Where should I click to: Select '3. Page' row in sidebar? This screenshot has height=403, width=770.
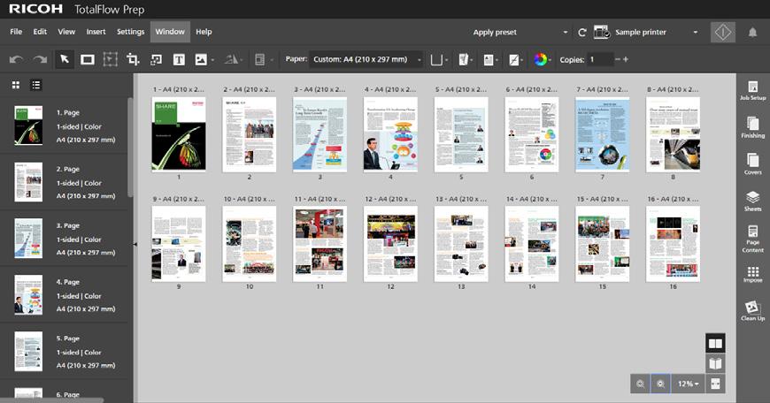[x=64, y=239]
